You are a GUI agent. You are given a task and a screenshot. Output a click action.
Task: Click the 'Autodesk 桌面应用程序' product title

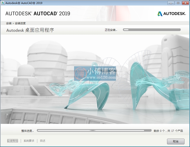coord(30,30)
